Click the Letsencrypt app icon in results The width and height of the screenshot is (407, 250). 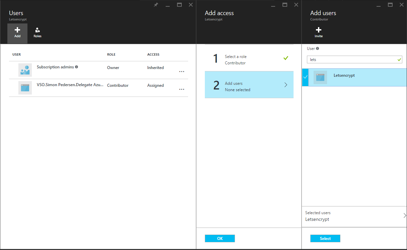[320, 77]
